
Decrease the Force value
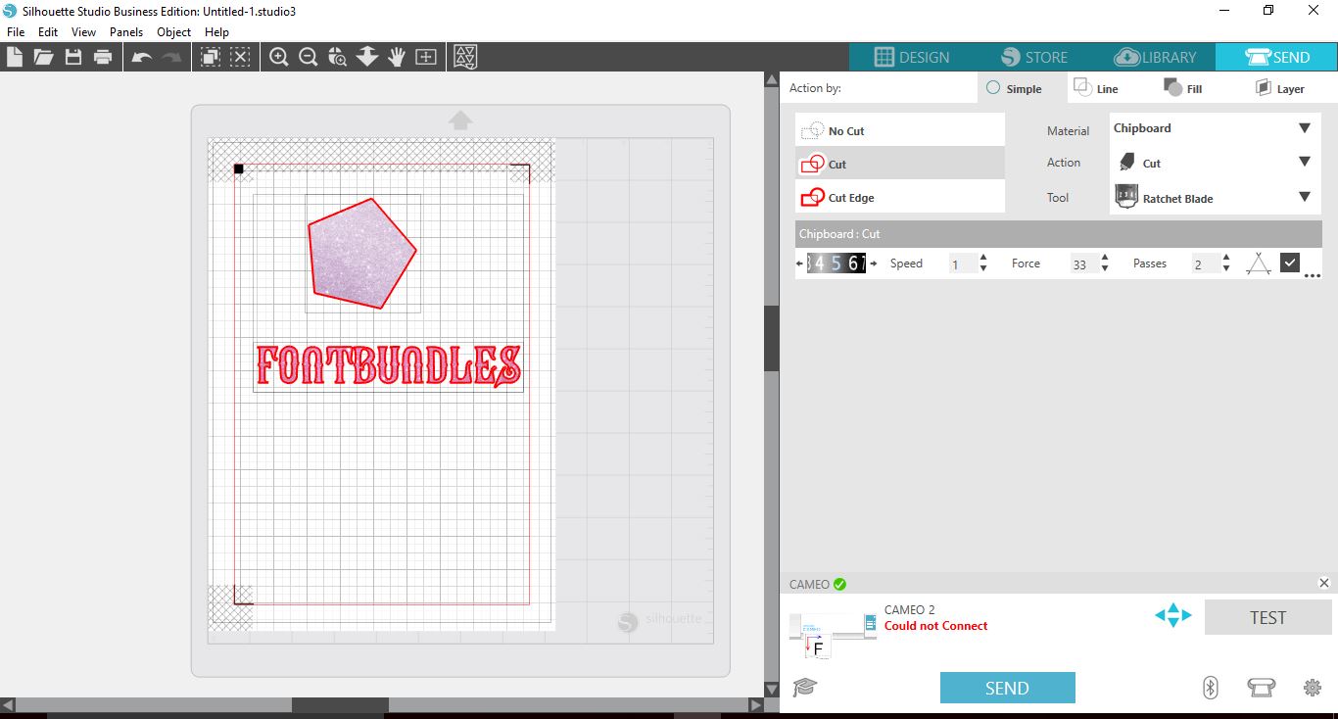click(x=1105, y=268)
